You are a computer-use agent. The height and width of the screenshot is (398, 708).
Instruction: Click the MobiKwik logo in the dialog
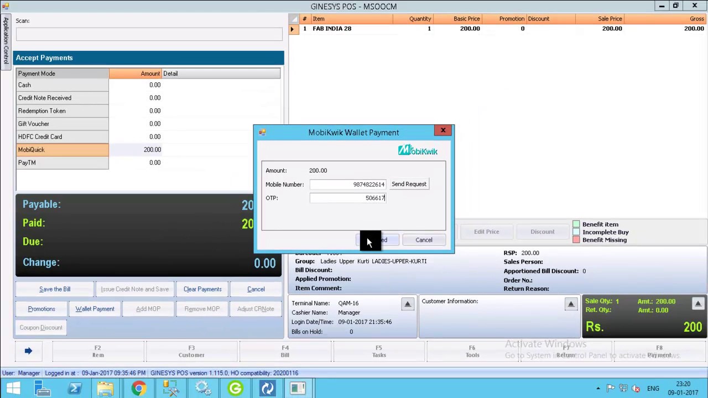(x=418, y=150)
